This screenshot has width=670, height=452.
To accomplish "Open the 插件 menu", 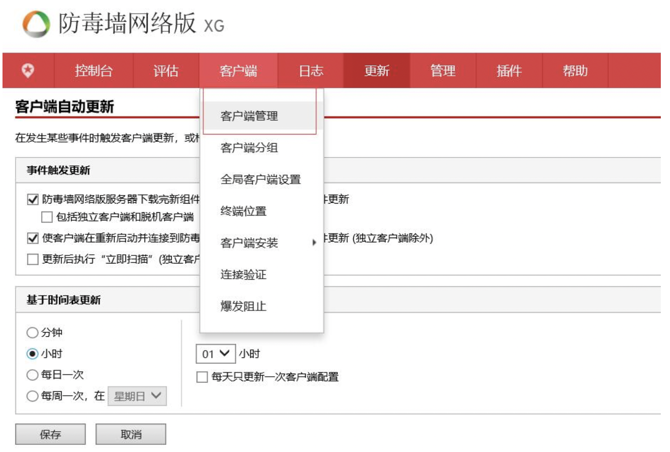I will click(x=509, y=70).
